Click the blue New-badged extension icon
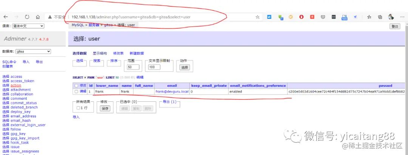 tap(345, 17)
